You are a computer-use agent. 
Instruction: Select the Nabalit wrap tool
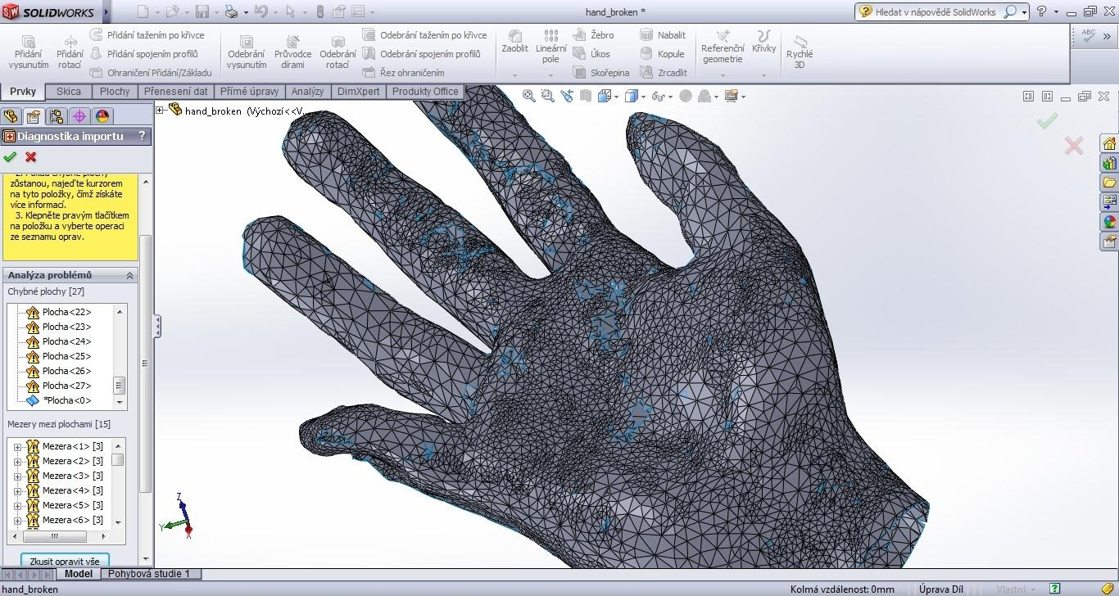pos(663,35)
